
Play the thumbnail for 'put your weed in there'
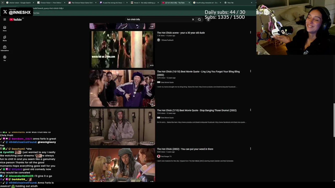pyautogui.click(x=122, y=165)
